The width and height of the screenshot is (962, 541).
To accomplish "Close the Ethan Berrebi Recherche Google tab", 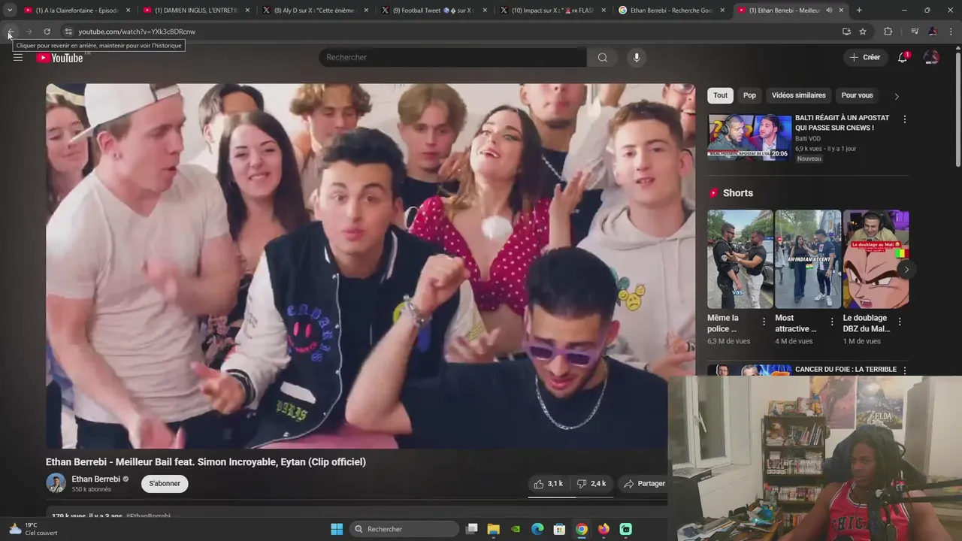I will [722, 11].
